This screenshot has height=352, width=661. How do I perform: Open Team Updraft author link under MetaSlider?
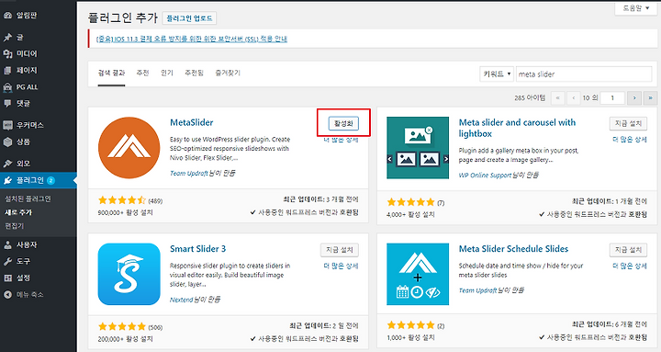tap(189, 173)
